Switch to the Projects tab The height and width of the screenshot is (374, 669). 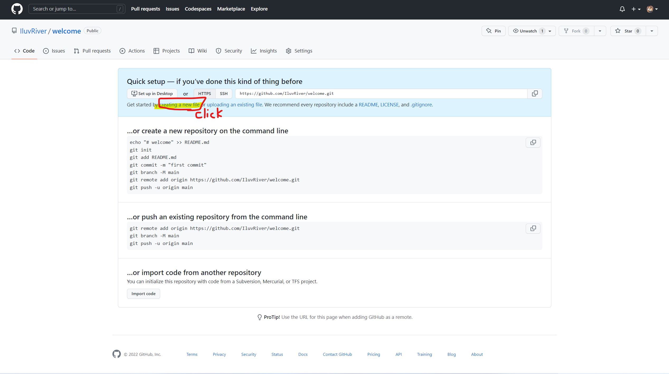[167, 51]
